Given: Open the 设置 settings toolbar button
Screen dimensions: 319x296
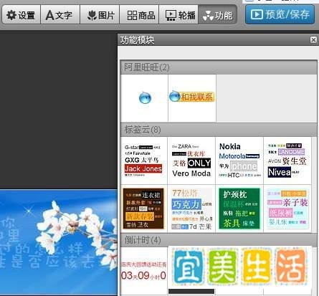Looking at the screenshot, I should [21, 14].
